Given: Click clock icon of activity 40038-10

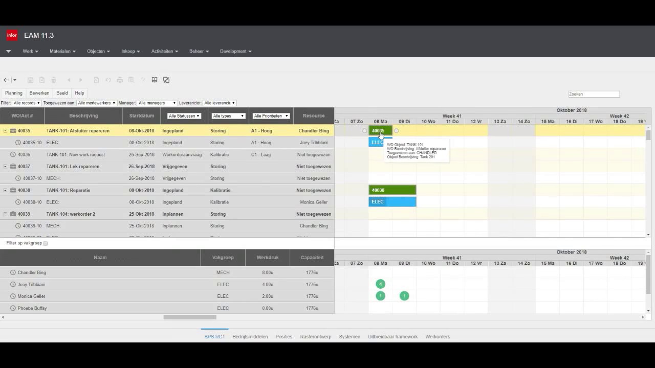Looking at the screenshot, I should [18, 202].
